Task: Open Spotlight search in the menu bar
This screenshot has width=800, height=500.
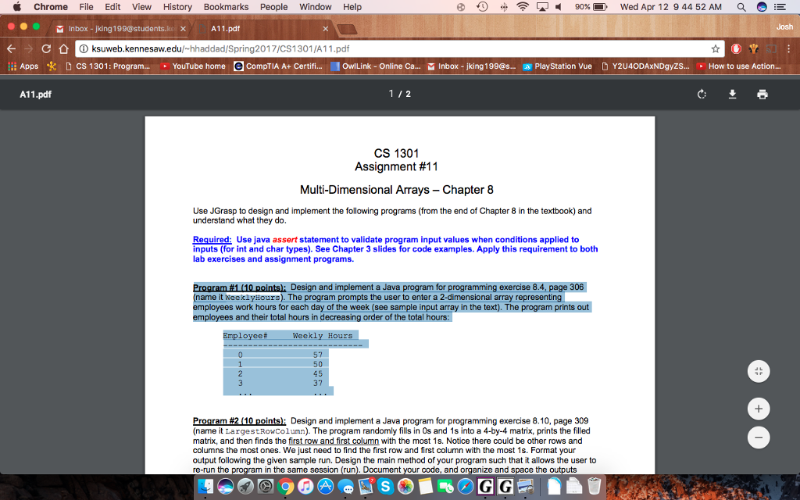Action: (x=739, y=7)
